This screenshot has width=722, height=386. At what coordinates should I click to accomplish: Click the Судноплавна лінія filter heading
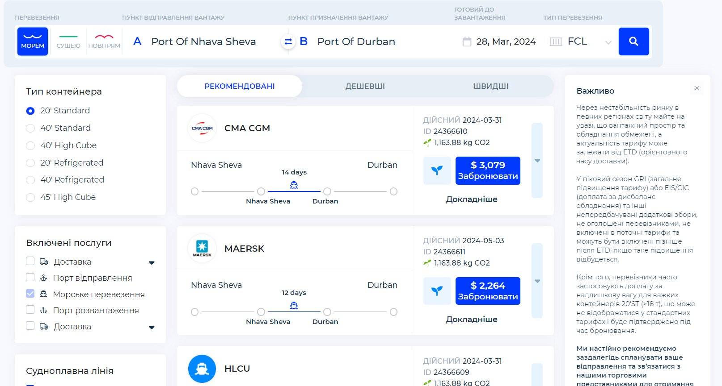[x=70, y=371]
